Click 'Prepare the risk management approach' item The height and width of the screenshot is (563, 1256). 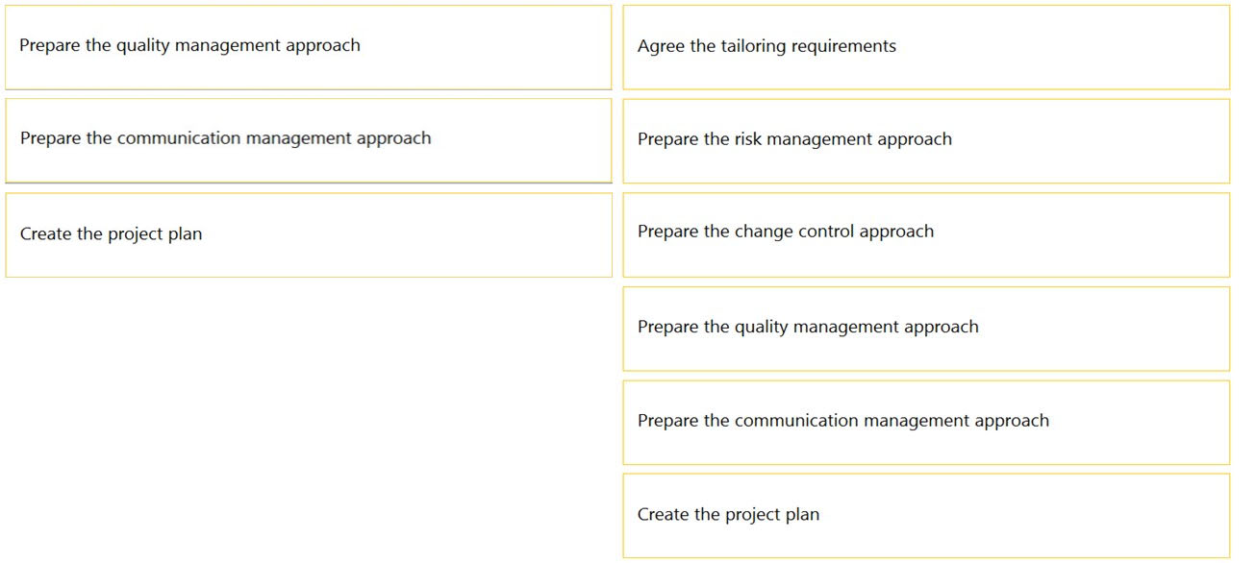pos(926,140)
